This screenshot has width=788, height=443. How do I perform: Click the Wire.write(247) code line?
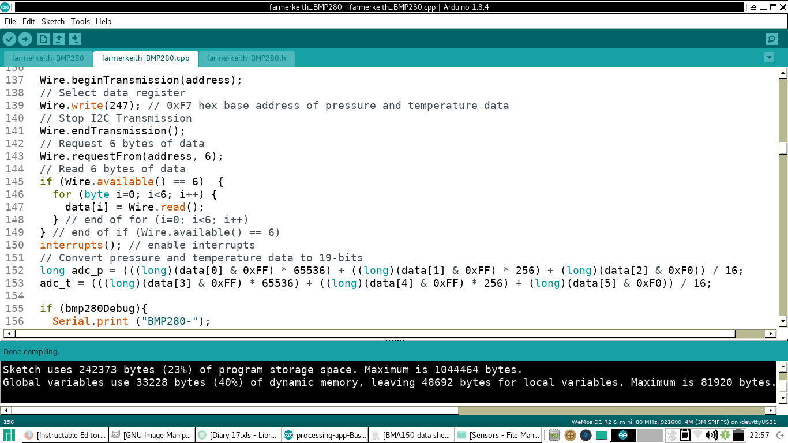(x=275, y=106)
